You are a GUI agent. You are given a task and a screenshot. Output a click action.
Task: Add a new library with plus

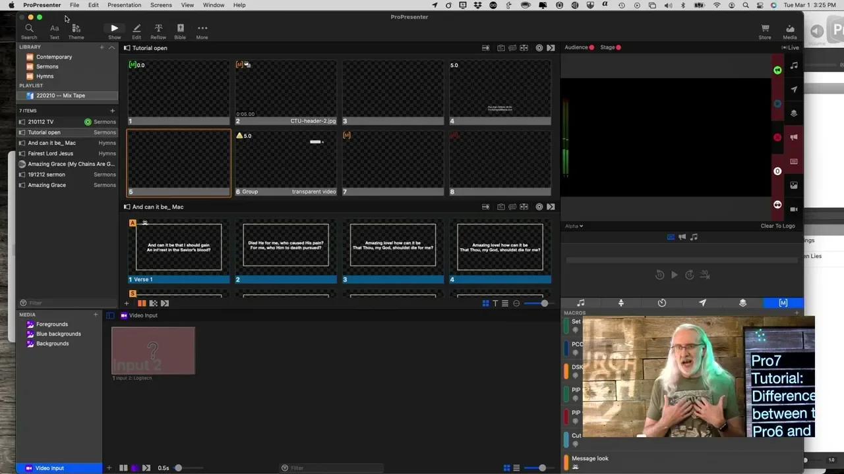(102, 47)
